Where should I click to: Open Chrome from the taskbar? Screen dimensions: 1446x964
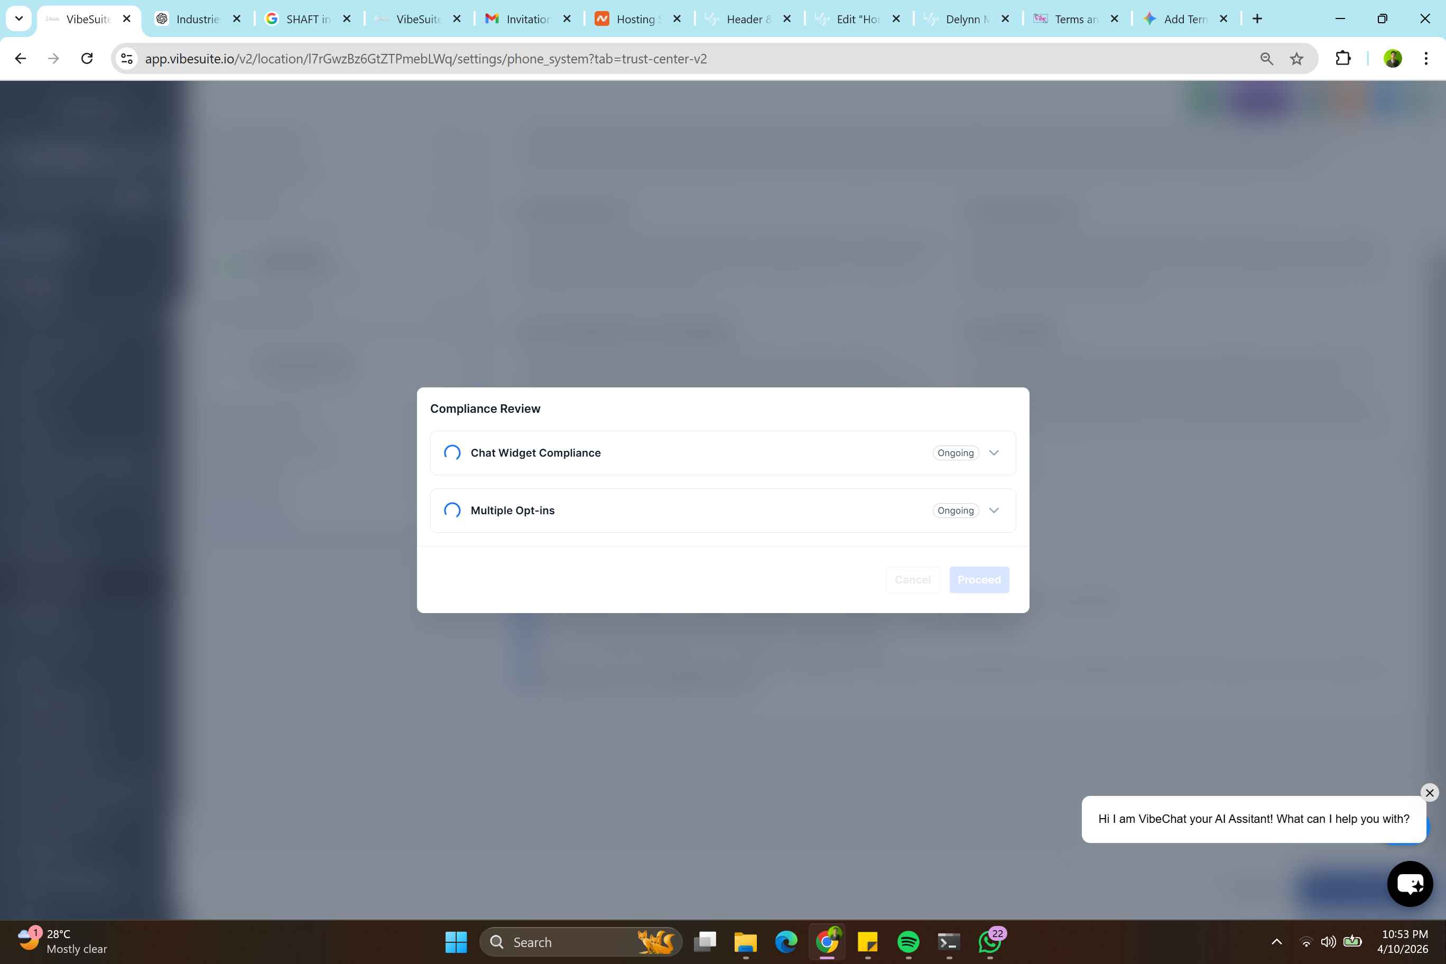827,942
